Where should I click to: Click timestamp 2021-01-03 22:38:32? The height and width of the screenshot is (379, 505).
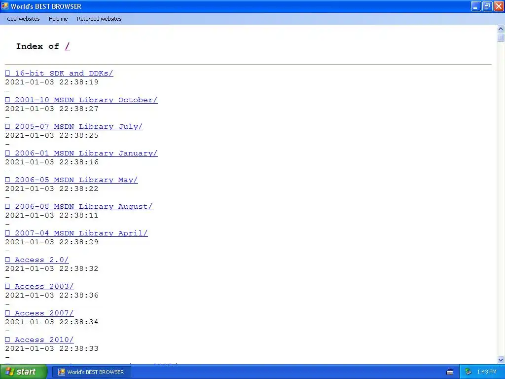point(52,269)
